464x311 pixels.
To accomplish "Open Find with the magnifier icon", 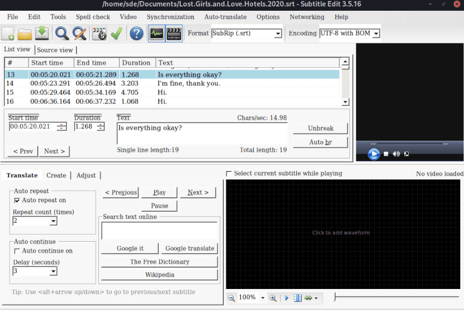I will coord(62,34).
